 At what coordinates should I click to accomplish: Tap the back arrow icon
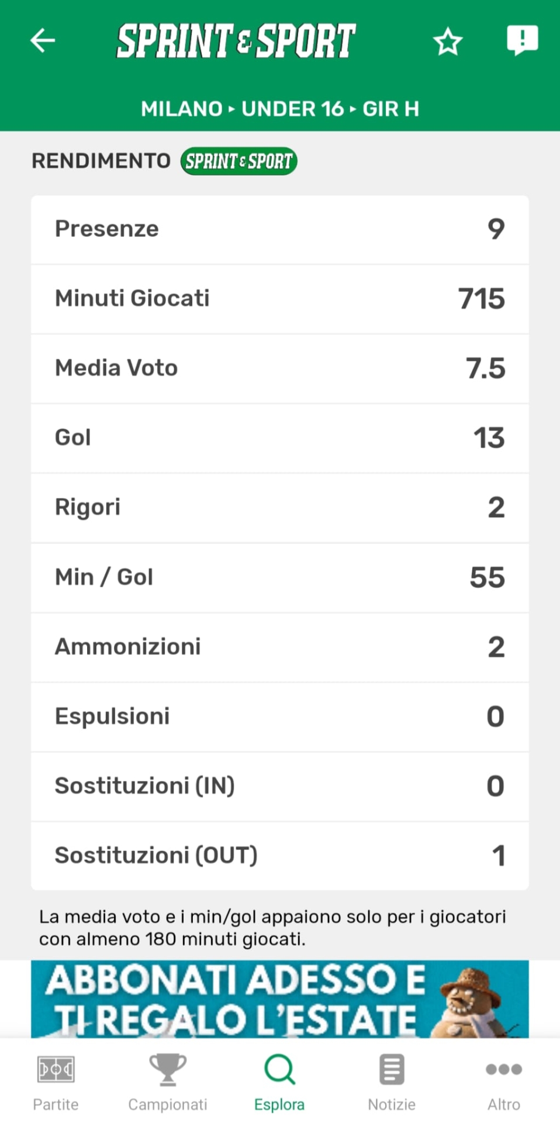click(43, 40)
